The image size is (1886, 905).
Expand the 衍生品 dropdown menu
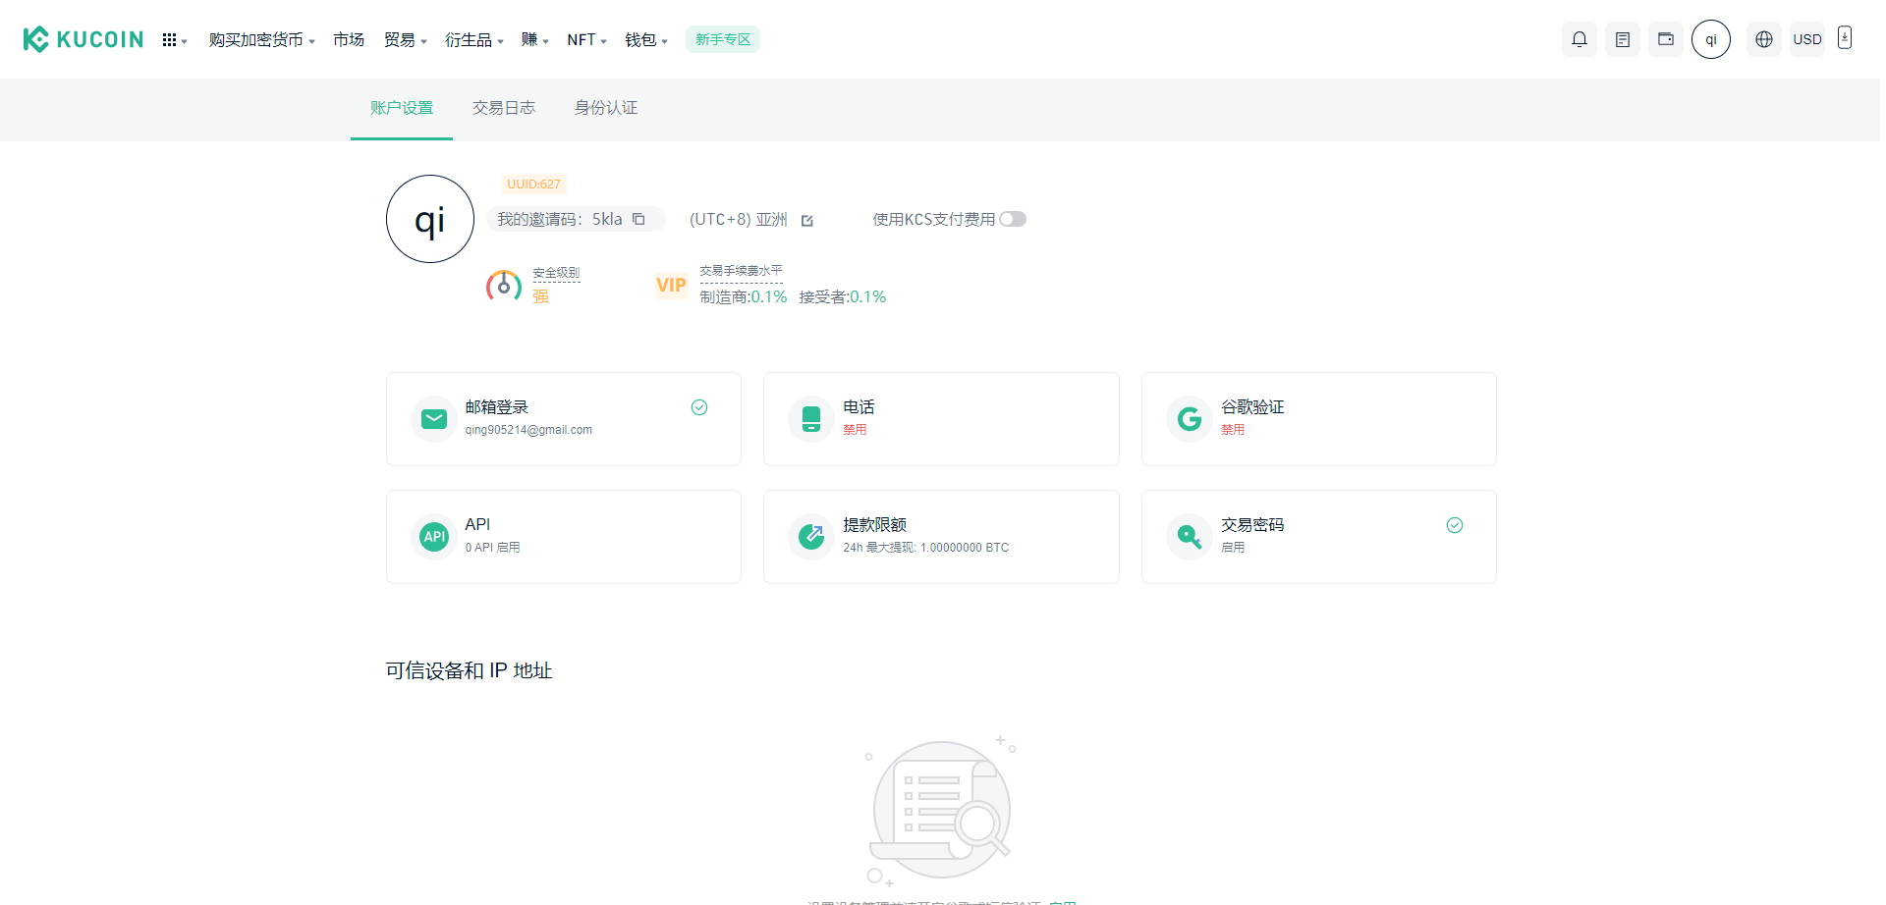(473, 40)
